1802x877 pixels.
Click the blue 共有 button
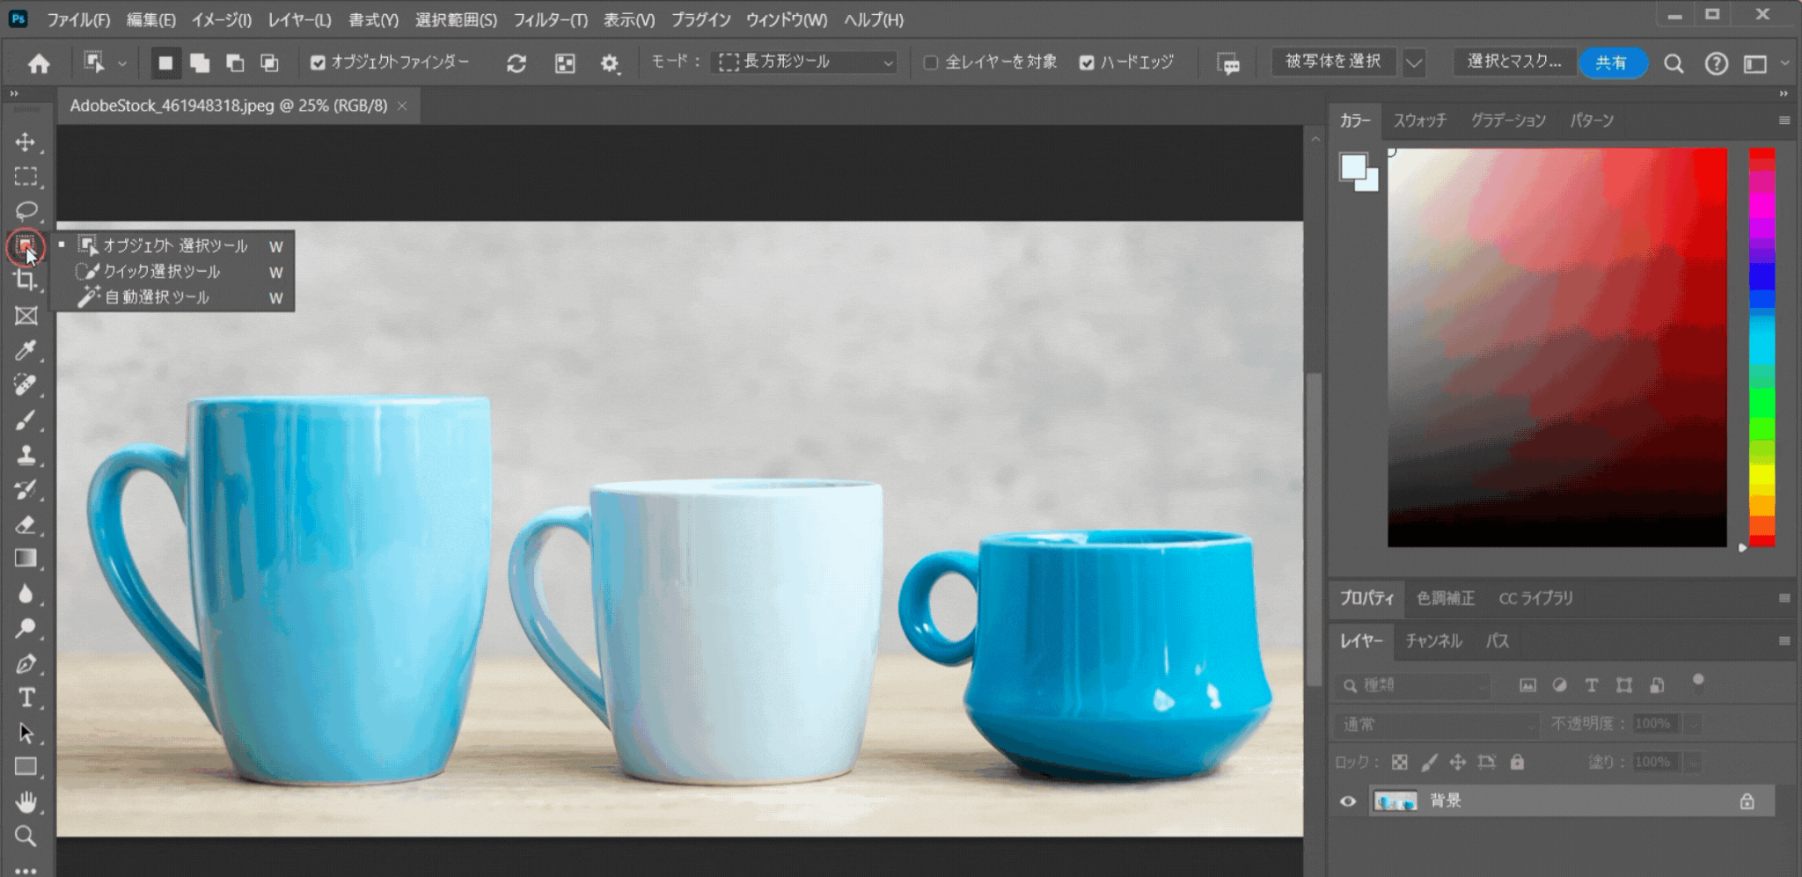[1612, 62]
